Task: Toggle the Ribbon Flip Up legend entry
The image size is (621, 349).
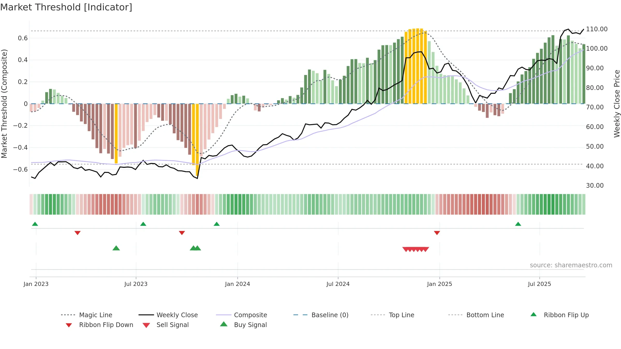Action: click(559, 315)
